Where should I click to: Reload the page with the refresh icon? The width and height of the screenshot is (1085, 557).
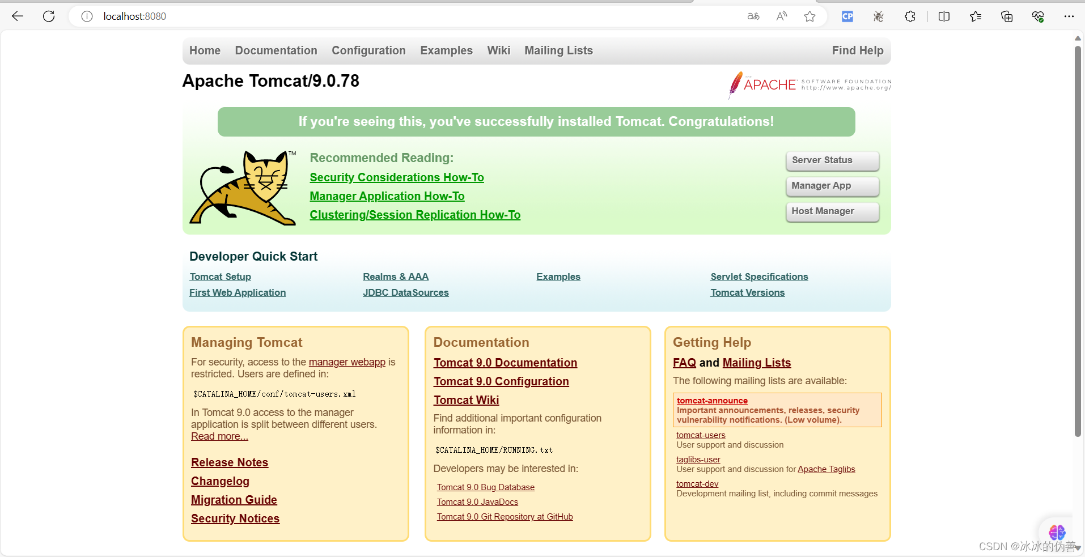49,16
